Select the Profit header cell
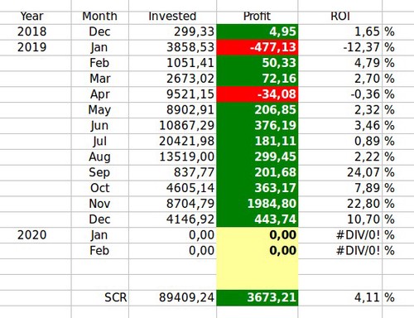The width and height of the screenshot is (414, 318). coord(258,17)
